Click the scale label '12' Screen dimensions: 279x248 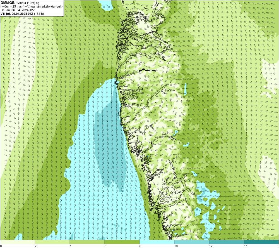(211, 246)
